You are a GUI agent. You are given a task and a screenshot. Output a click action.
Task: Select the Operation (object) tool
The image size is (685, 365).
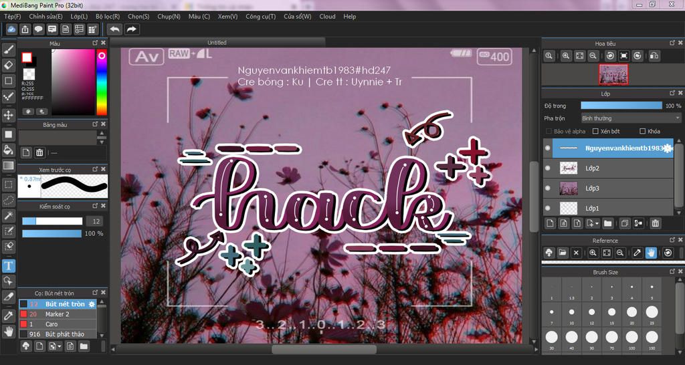point(8,281)
